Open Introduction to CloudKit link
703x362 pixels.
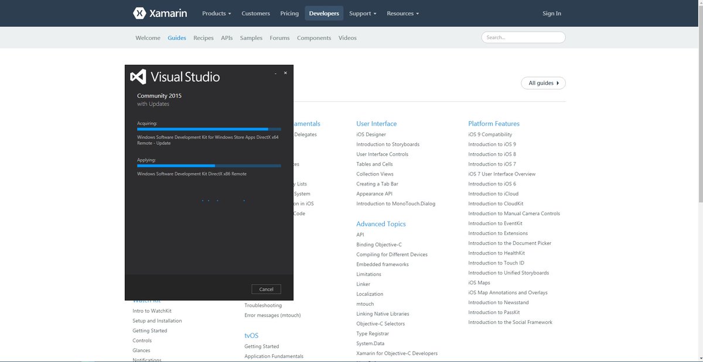(x=496, y=204)
